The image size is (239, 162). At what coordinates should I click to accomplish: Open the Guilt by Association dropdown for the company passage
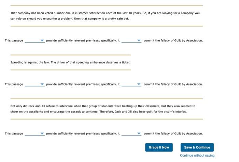point(131,41)
